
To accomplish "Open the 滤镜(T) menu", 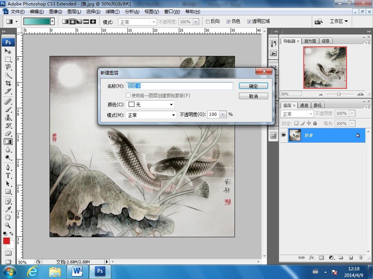I will click(113, 12).
